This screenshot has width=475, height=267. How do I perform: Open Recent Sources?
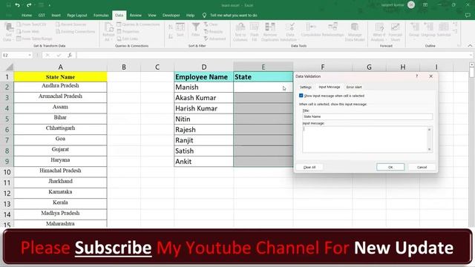[71, 24]
